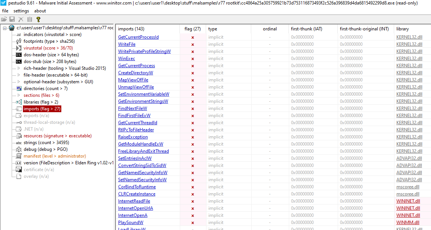
Task: Click the thread-local-storage tree icon
Action: (19, 122)
